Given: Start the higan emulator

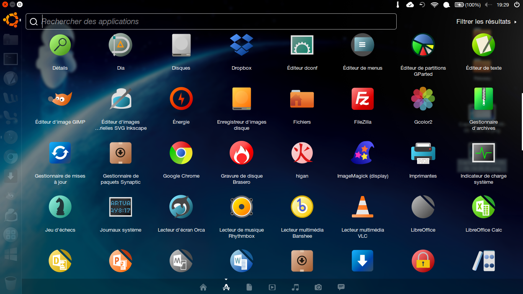Looking at the screenshot, I should tap(302, 153).
